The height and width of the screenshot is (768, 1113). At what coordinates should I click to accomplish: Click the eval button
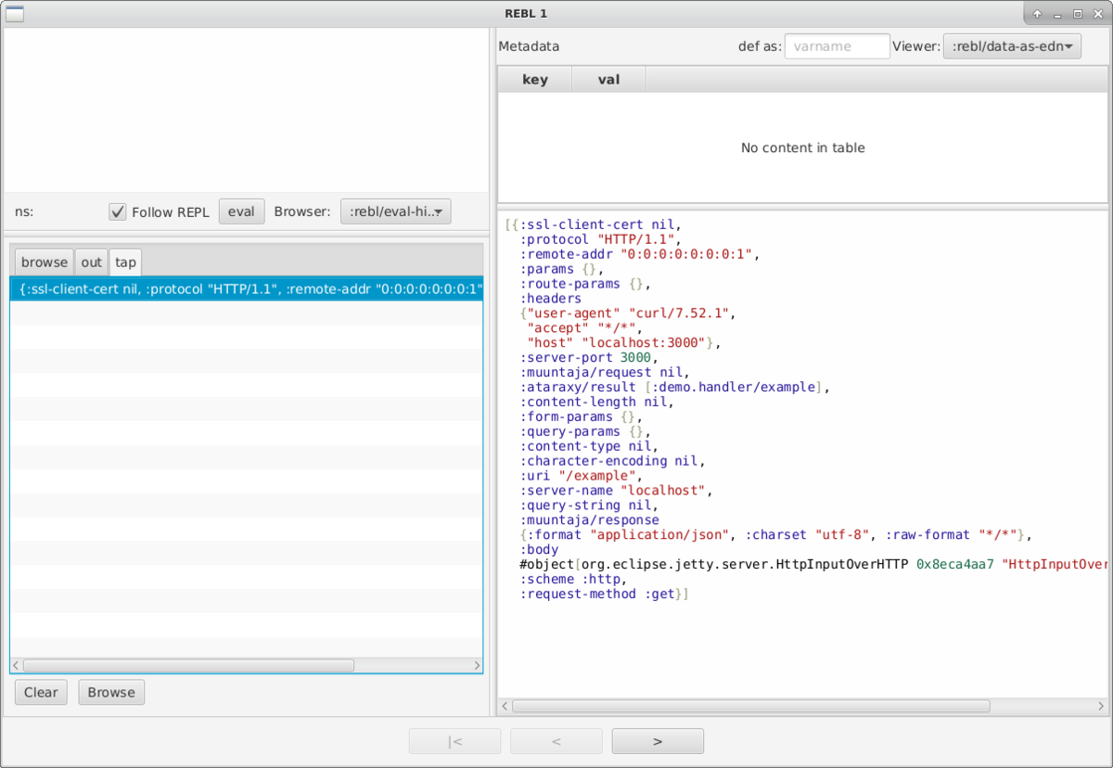point(241,211)
